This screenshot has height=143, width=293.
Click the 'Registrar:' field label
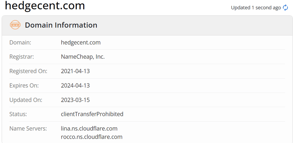(22, 57)
